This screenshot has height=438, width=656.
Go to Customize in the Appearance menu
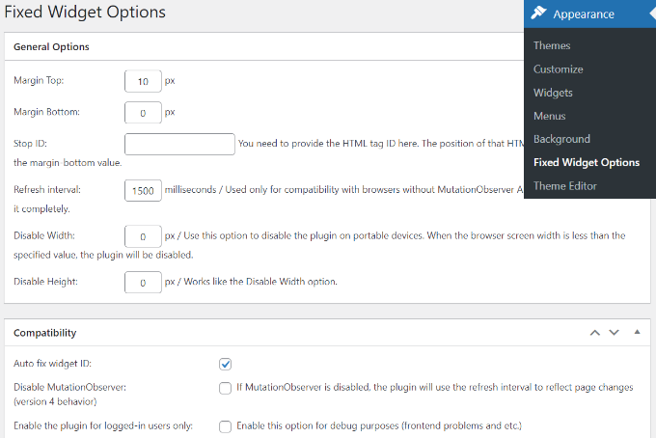558,69
